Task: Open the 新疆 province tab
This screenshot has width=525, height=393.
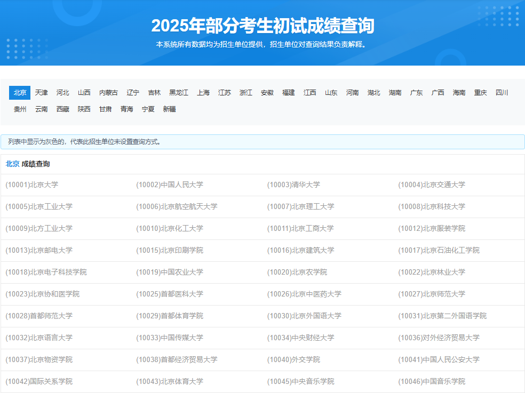Action: coord(170,109)
